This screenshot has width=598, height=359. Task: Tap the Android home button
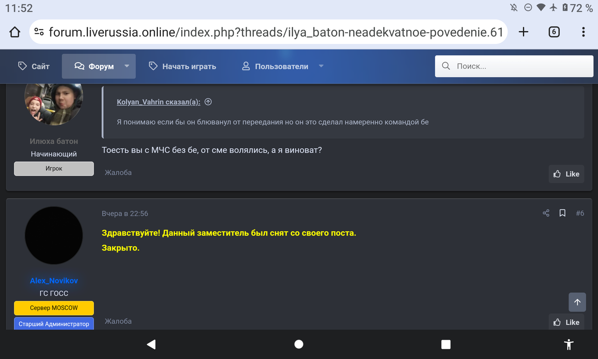(x=299, y=345)
